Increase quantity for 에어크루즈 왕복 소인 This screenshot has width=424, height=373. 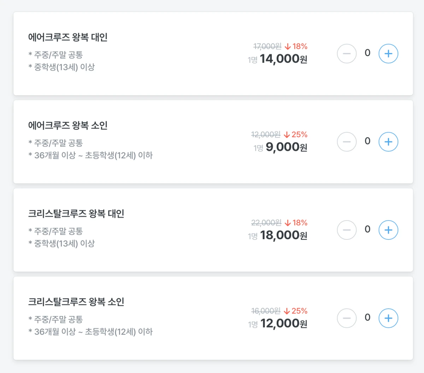point(388,142)
